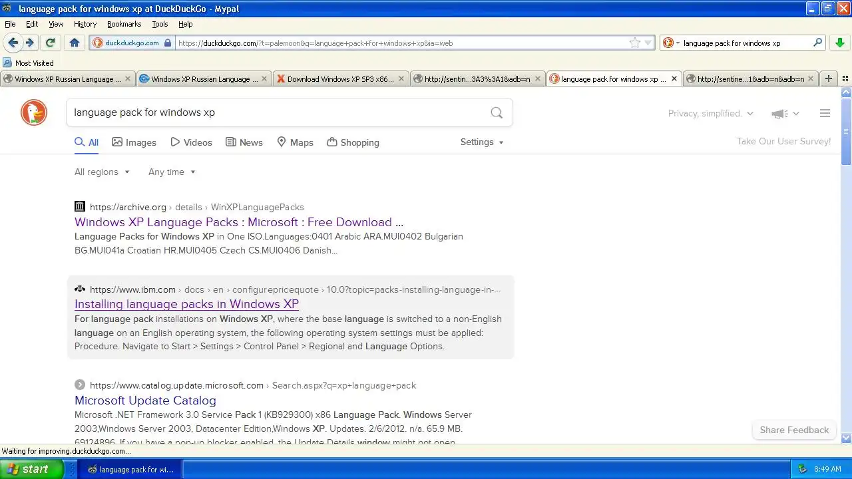The height and width of the screenshot is (479, 852).
Task: Click the Mypal taskbar button
Action: click(x=130, y=469)
